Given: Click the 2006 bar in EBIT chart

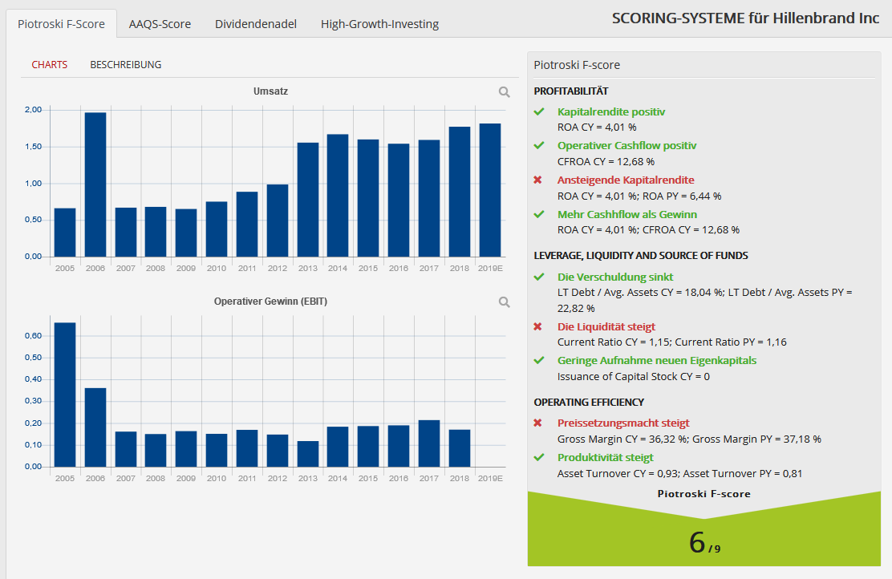Looking at the screenshot, I should (95, 427).
